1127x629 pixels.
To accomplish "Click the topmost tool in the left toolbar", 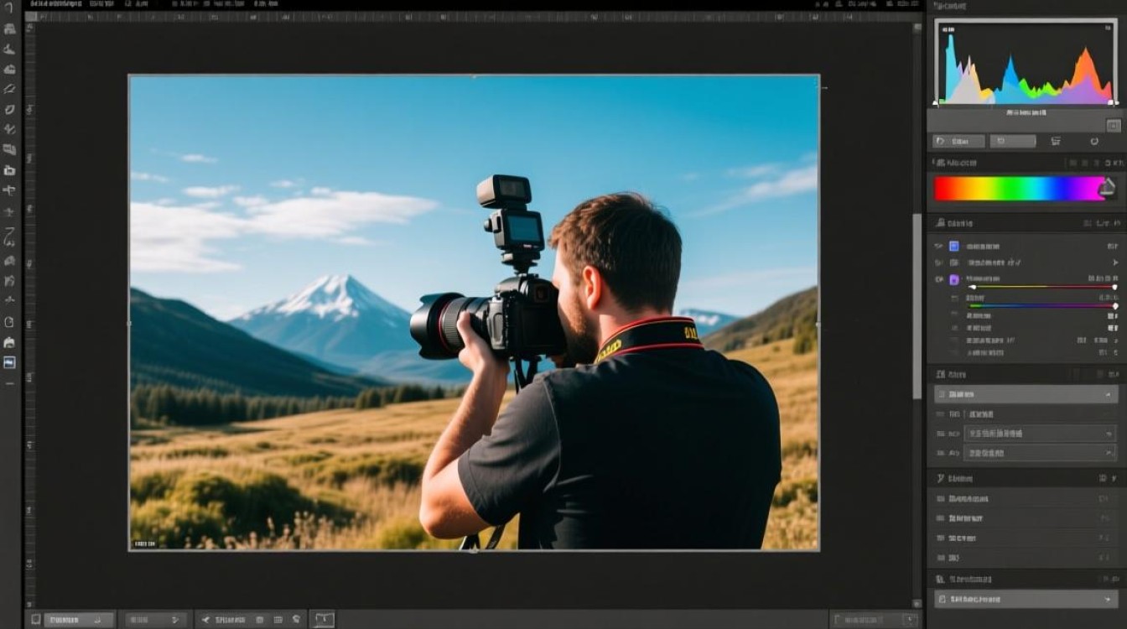I will coord(9,8).
